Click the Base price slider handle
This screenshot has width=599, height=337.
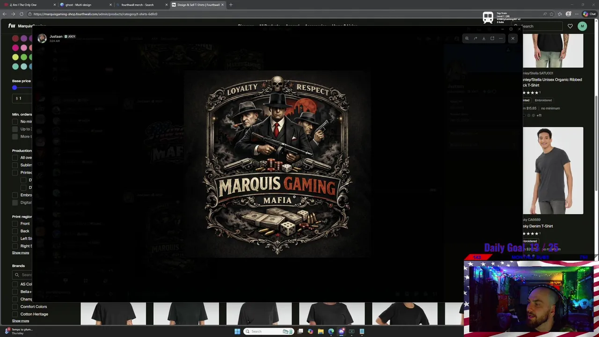[15, 88]
